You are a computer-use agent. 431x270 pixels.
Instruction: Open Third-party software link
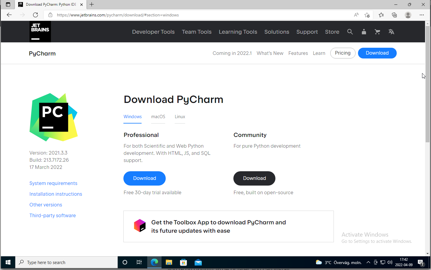coord(52,215)
